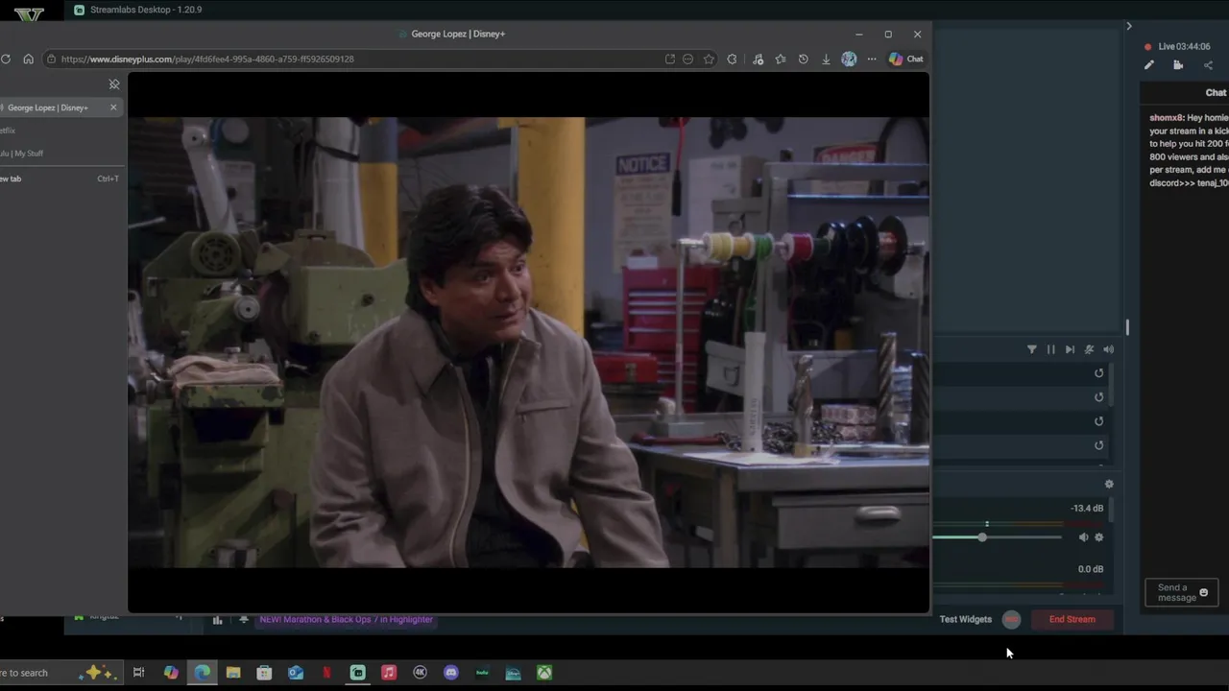Unpin the vertical tabs pane

coord(114,84)
